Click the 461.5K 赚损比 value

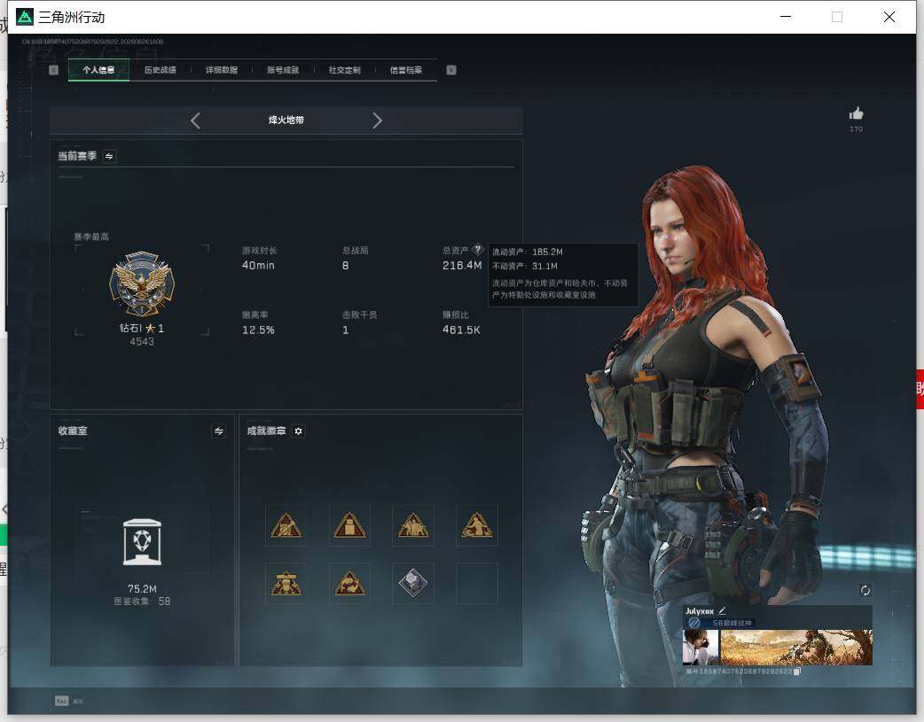[x=461, y=330]
